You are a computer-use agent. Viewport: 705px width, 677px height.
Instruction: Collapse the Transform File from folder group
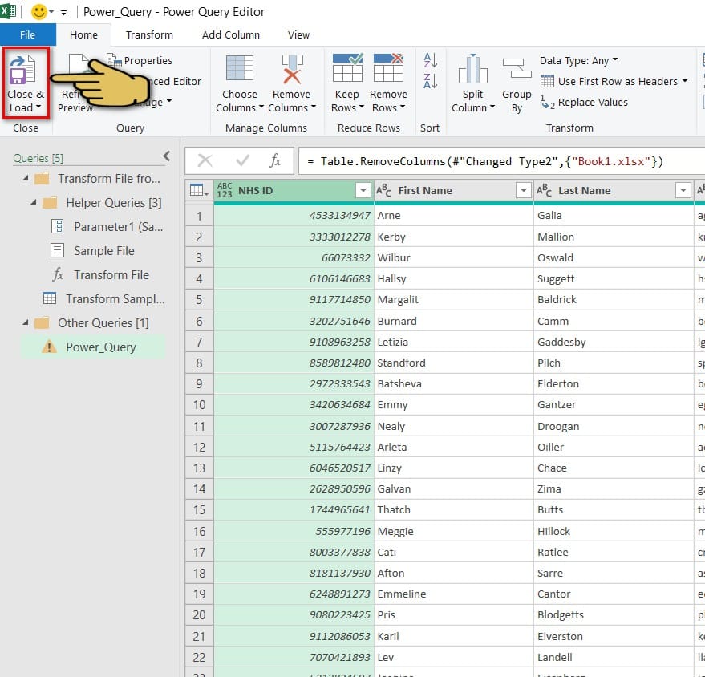tap(26, 178)
